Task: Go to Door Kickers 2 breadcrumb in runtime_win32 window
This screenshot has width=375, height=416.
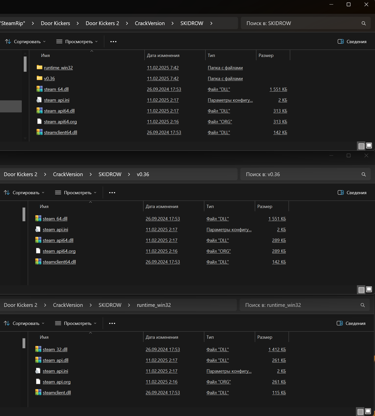Action: click(21, 305)
